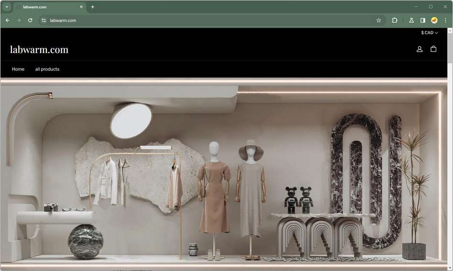This screenshot has width=453, height=271.
Task: Toggle the browser side panel icon
Action: pyautogui.click(x=423, y=20)
